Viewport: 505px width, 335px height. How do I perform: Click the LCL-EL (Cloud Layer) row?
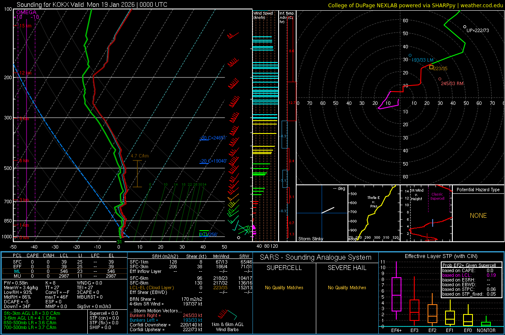click(191, 288)
